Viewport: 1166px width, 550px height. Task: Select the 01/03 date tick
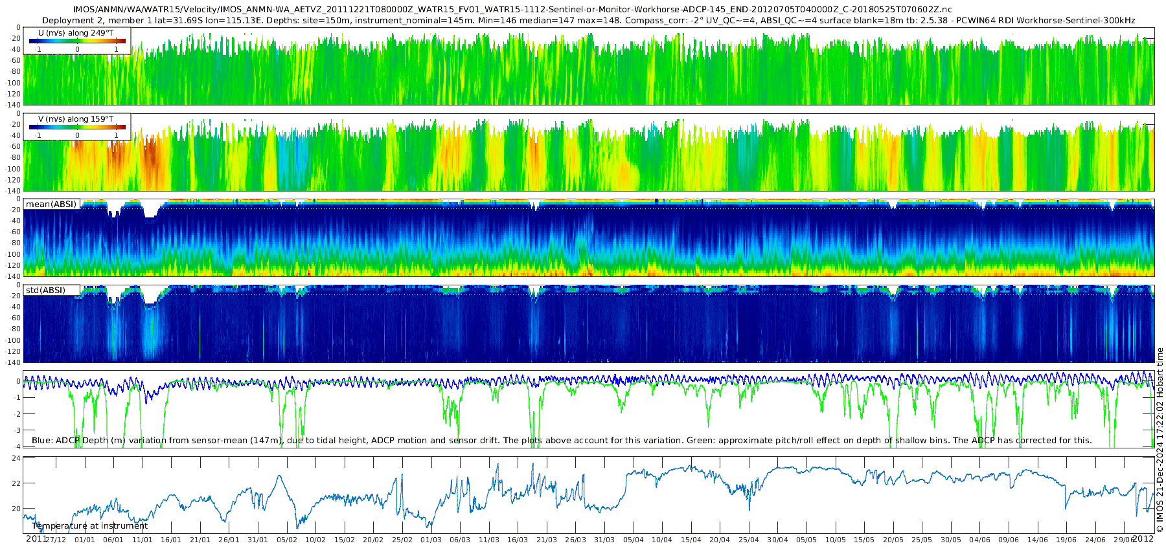[431, 540]
